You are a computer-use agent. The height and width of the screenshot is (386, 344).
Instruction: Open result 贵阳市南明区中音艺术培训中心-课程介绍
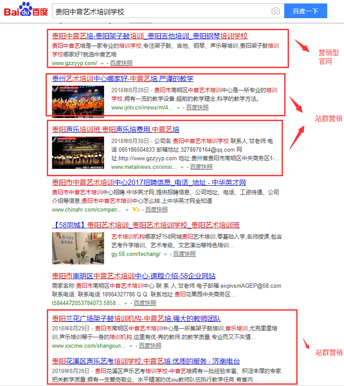pyautogui.click(x=134, y=276)
